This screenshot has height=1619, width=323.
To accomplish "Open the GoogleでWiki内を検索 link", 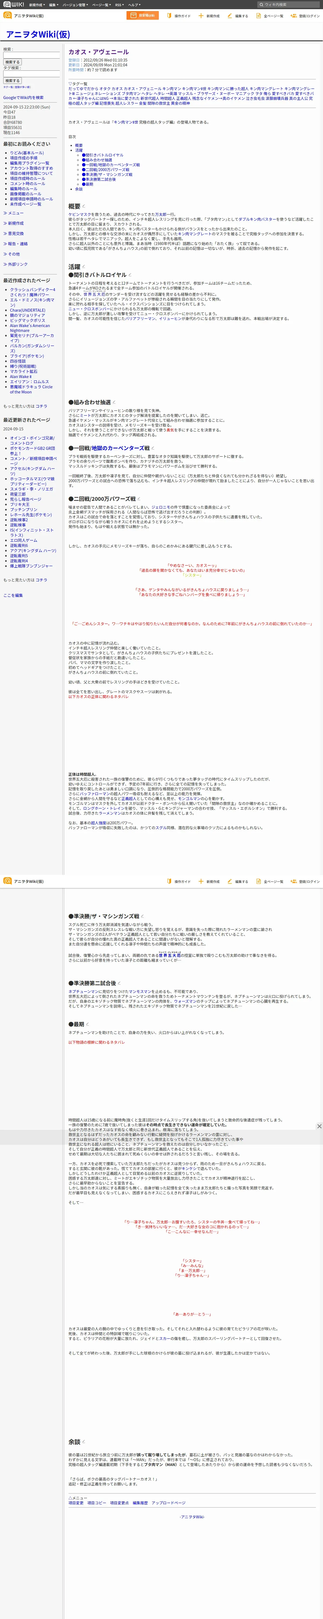I will [23, 97].
